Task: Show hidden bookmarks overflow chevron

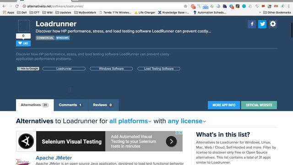Action: pos(260,12)
